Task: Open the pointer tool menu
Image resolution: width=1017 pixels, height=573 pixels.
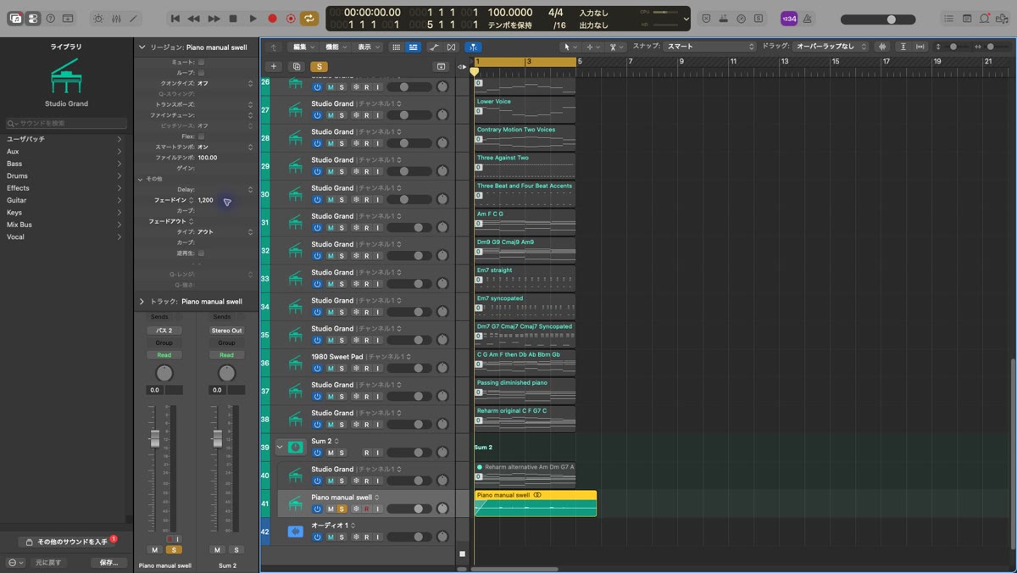Action: [x=570, y=47]
